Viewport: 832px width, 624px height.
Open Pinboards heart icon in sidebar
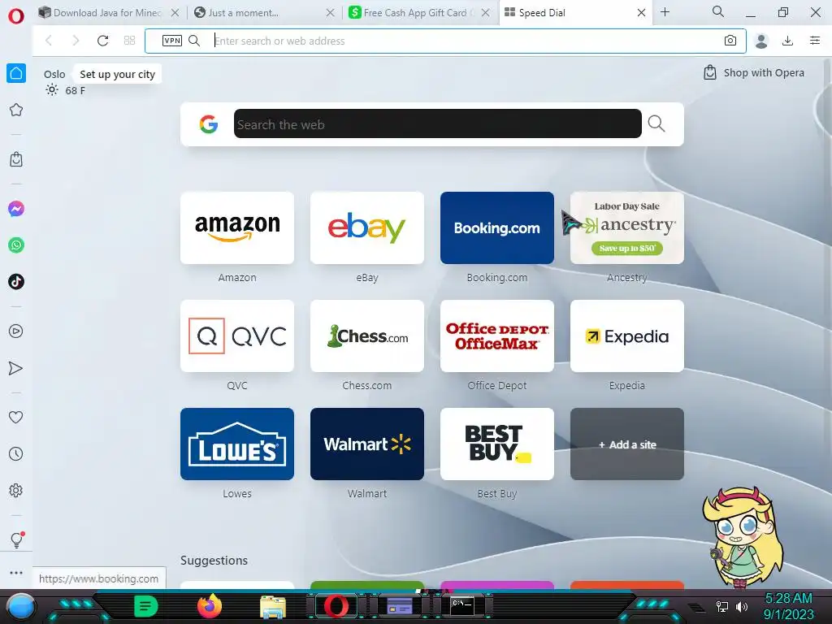click(16, 417)
